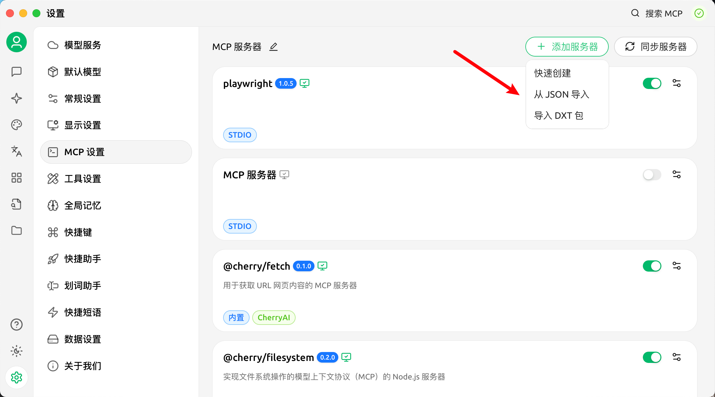Click the gray monitor icon beside MCP 服务器 card title
This screenshot has height=397, width=715.
coord(284,175)
